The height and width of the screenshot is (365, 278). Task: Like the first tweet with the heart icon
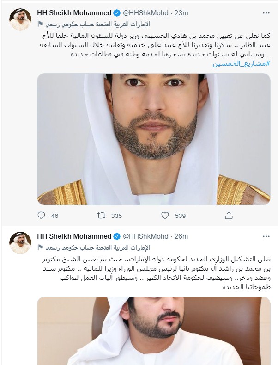click(x=165, y=216)
